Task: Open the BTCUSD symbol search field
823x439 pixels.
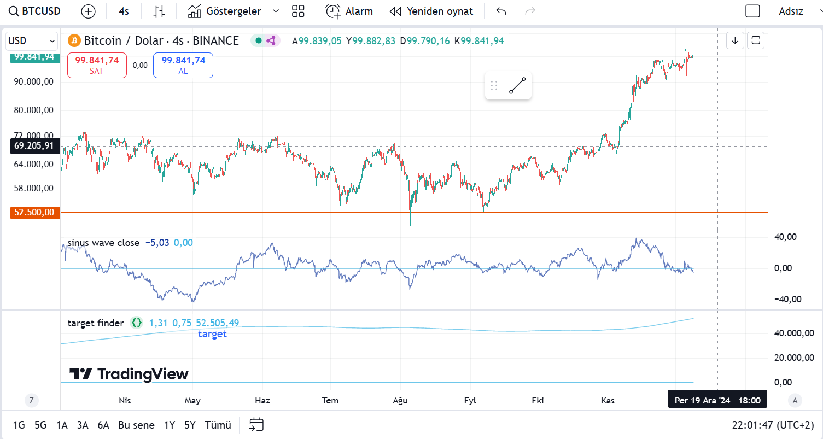Action: click(x=36, y=11)
